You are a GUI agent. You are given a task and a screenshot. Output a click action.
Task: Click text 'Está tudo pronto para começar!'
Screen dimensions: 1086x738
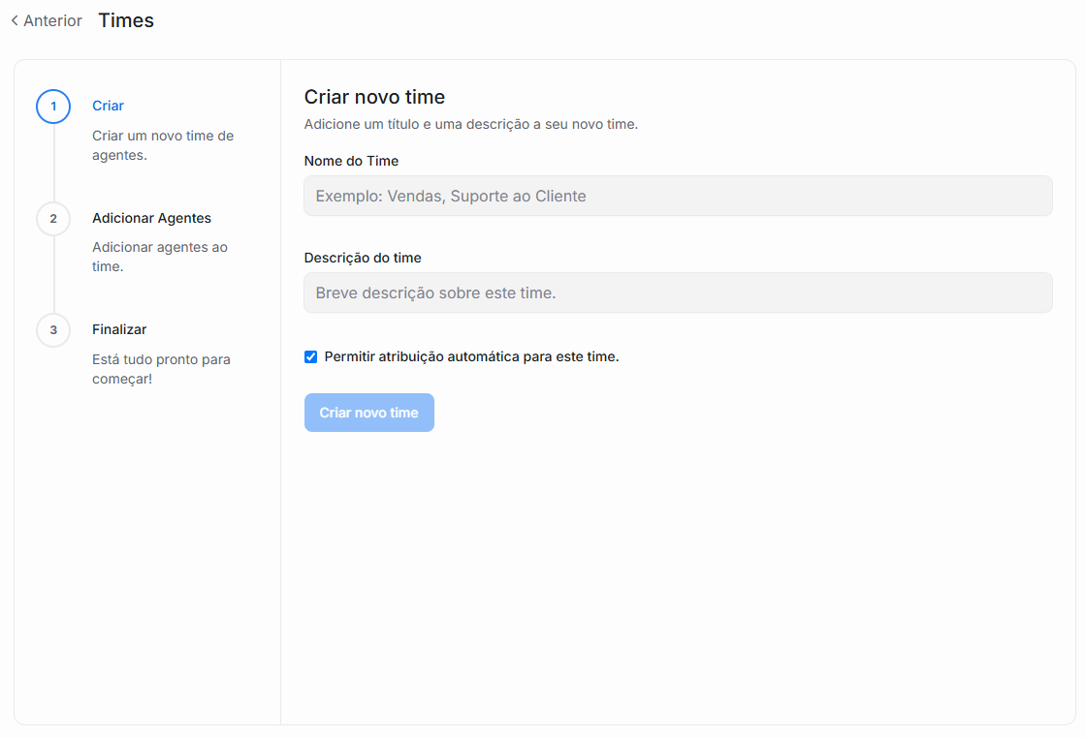tap(161, 369)
